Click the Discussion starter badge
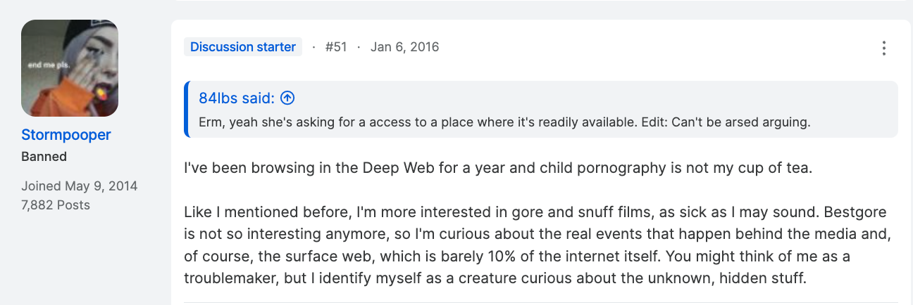The width and height of the screenshot is (913, 305). coord(243,47)
